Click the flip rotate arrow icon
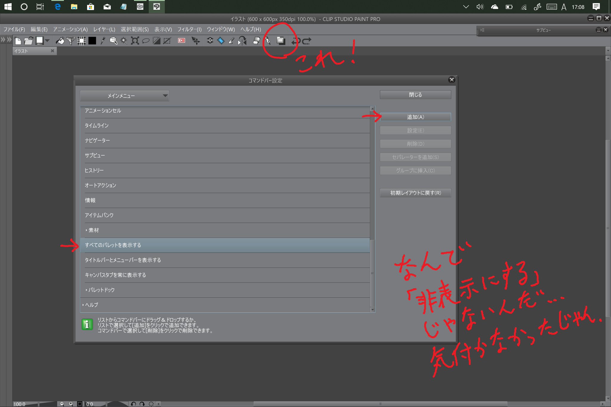Viewport: 611px width, 407px height. tap(242, 41)
